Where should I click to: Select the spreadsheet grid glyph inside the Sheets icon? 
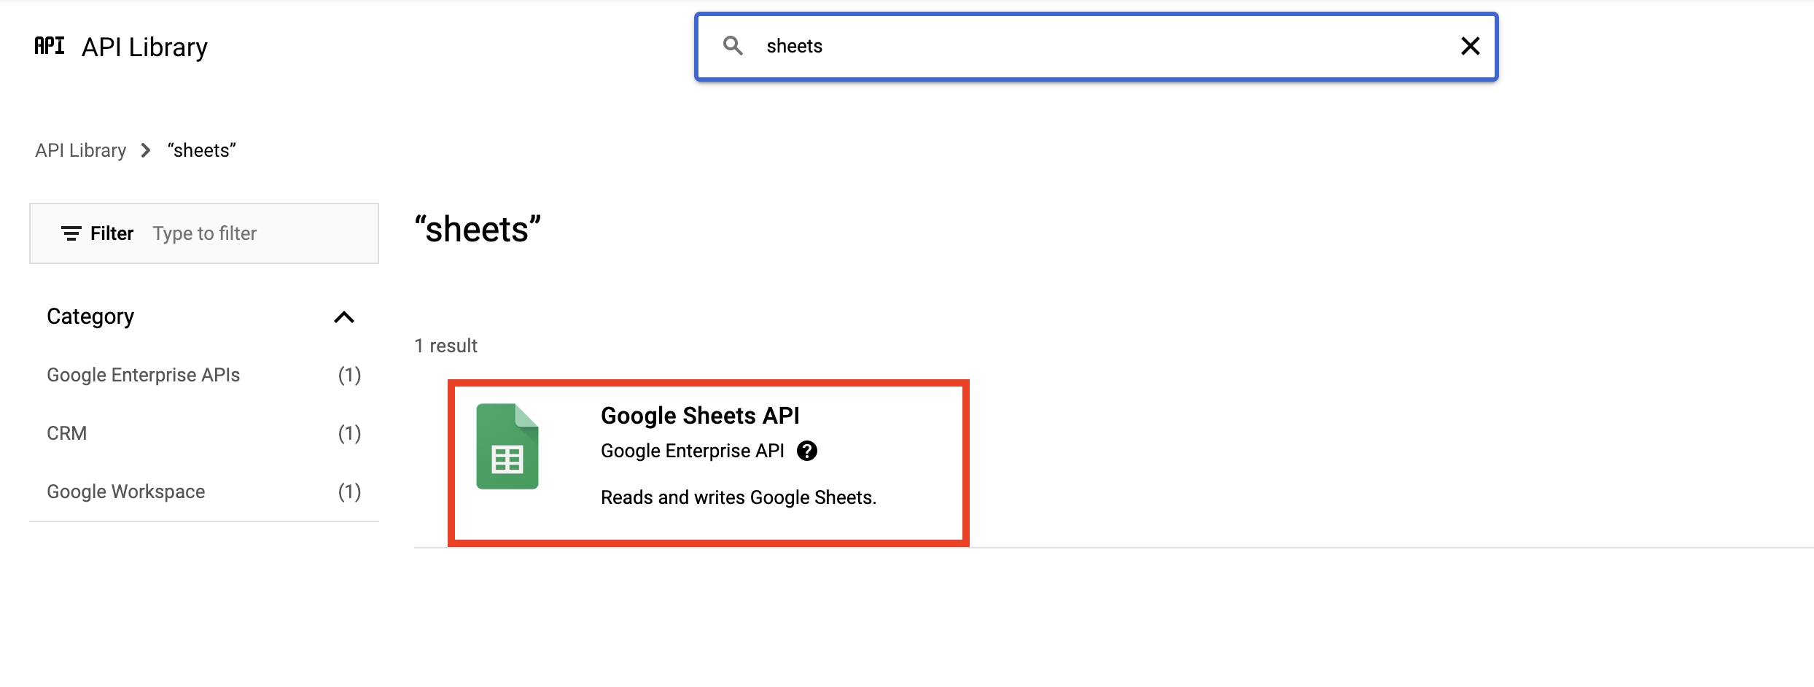pyautogui.click(x=507, y=459)
